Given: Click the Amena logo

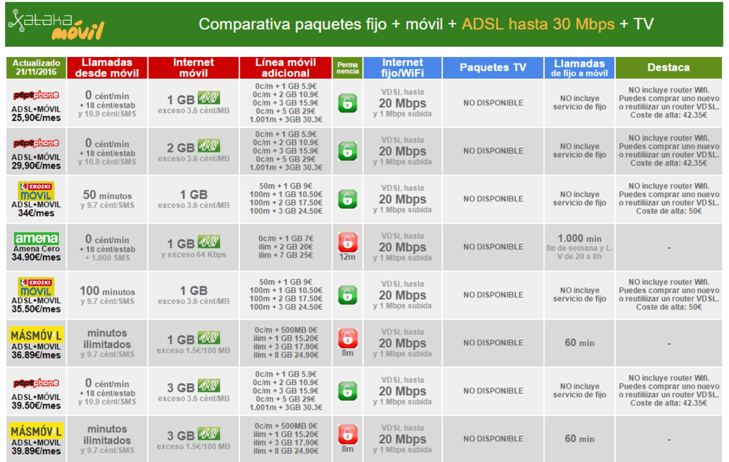Looking at the screenshot, I should point(36,238).
